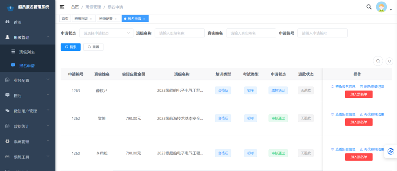Switch to the 首页 tab
The width and height of the screenshot is (397, 171).
(64, 19)
